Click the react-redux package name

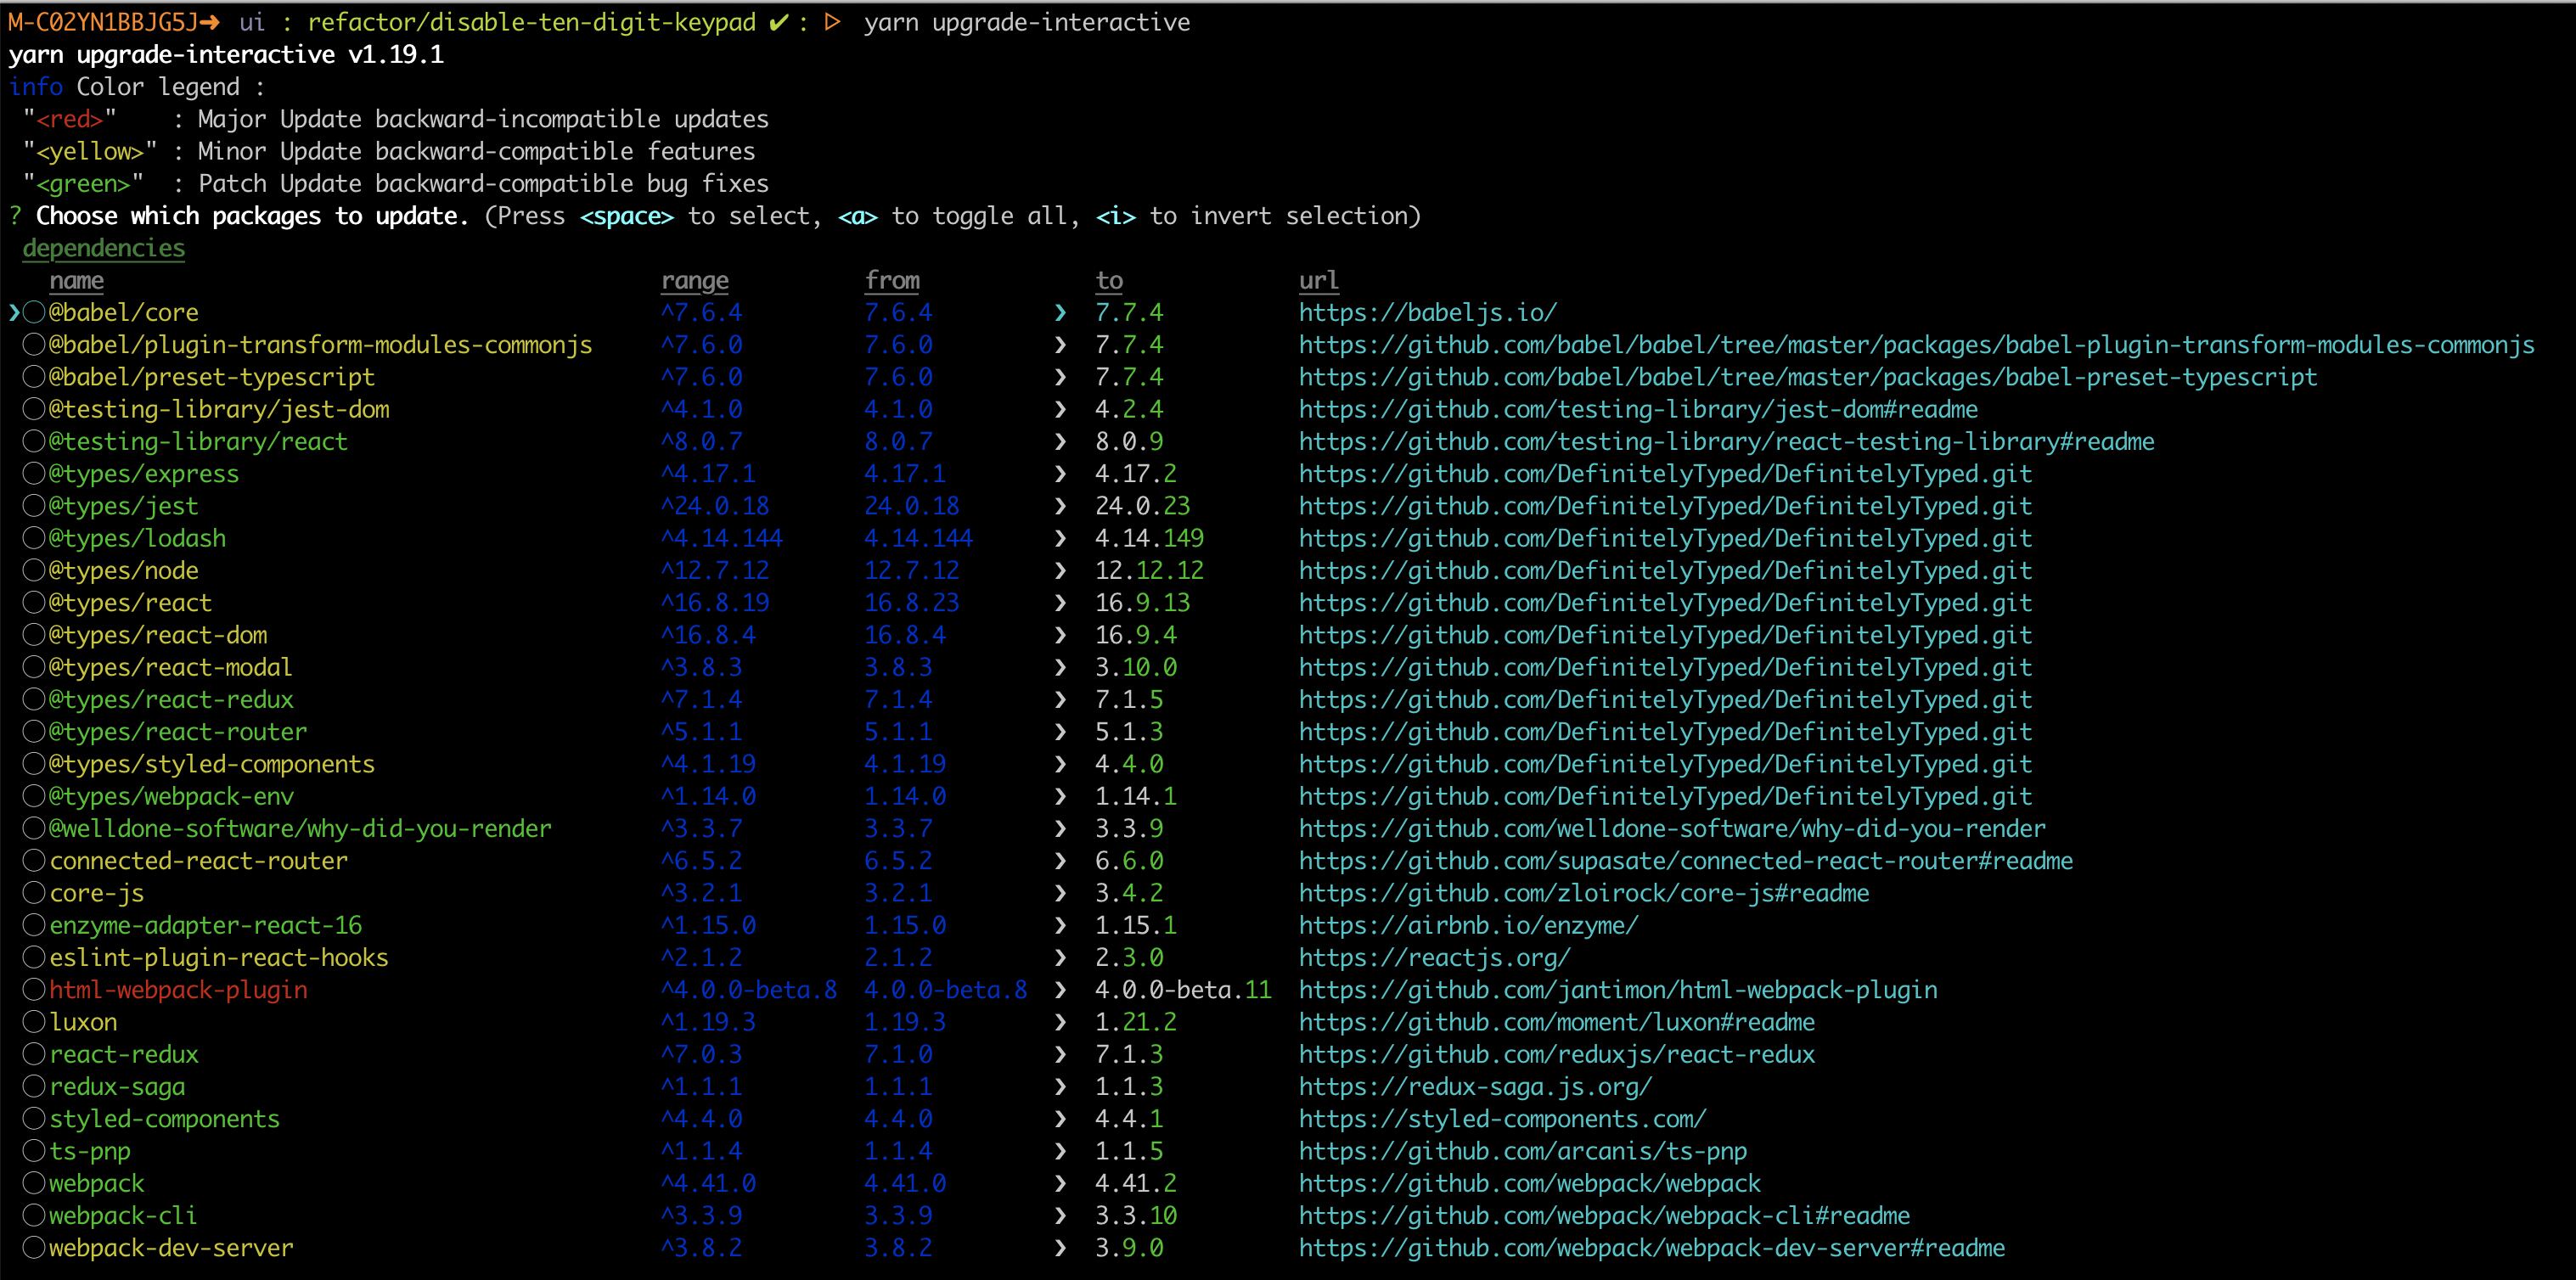124,1055
